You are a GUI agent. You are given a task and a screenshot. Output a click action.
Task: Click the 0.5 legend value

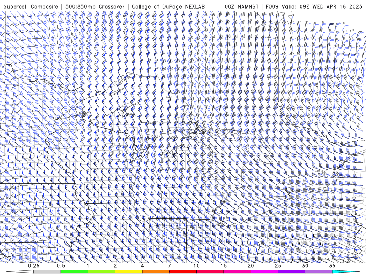[61, 266]
